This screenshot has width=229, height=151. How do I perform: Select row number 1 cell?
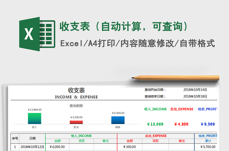15,147
